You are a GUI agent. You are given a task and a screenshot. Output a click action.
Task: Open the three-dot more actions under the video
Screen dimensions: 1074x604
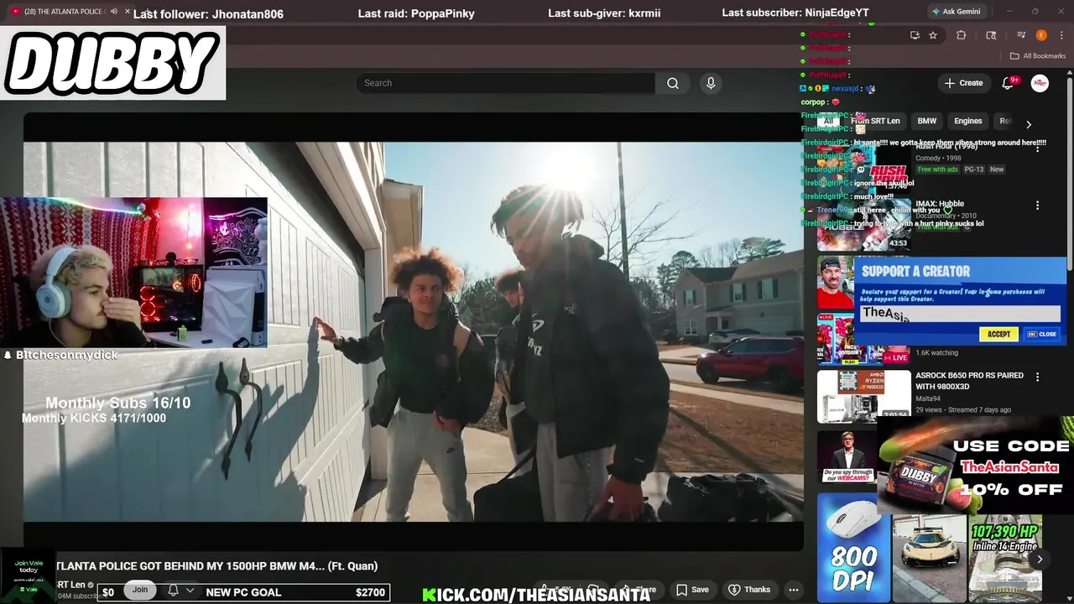point(793,590)
